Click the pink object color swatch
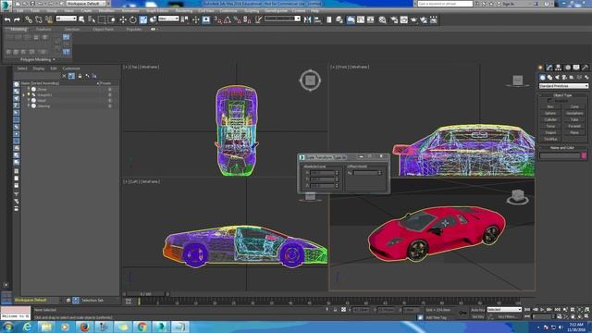This screenshot has width=592, height=333. tap(584, 155)
